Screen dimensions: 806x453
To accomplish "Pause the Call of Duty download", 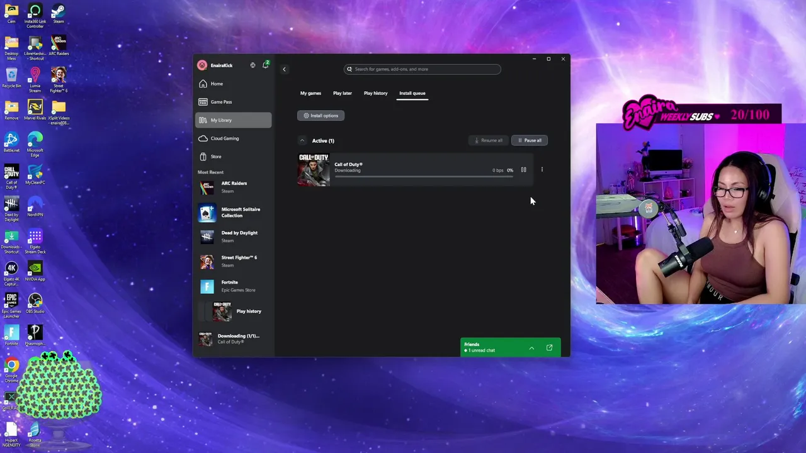I will (523, 170).
